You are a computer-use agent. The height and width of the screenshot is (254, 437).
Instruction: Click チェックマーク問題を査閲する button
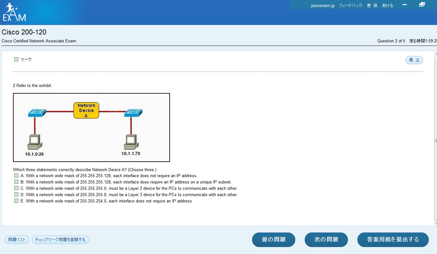tap(60, 240)
